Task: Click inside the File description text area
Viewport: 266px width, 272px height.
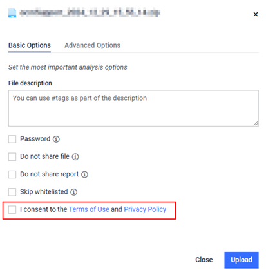Action: [133, 109]
